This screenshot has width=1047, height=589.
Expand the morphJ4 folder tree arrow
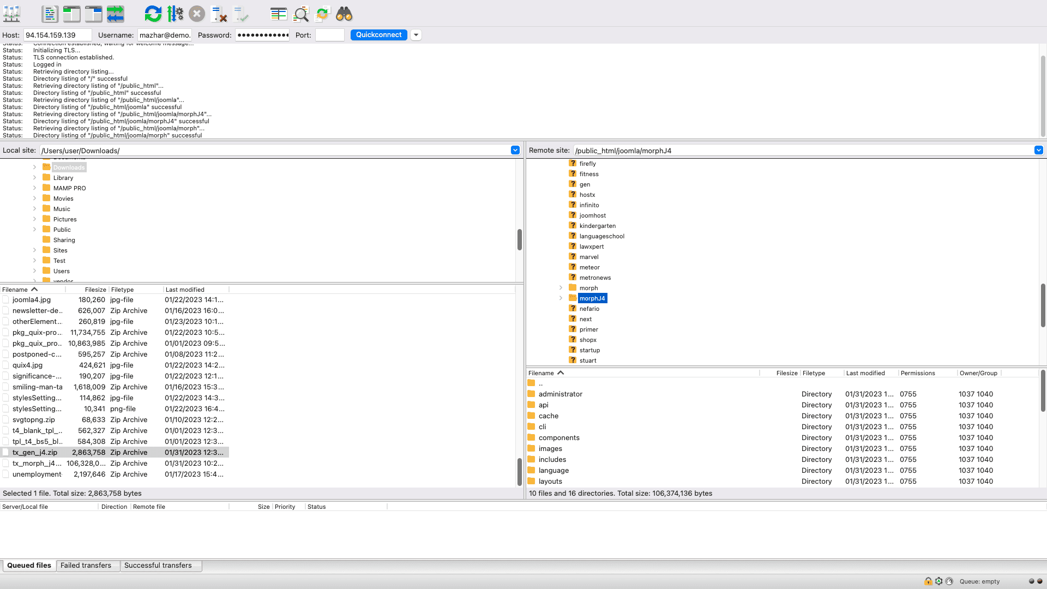click(x=561, y=298)
